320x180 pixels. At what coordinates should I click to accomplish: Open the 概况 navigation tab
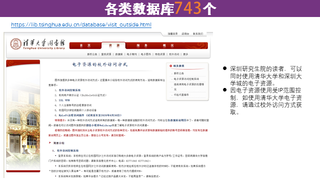pos(168,45)
